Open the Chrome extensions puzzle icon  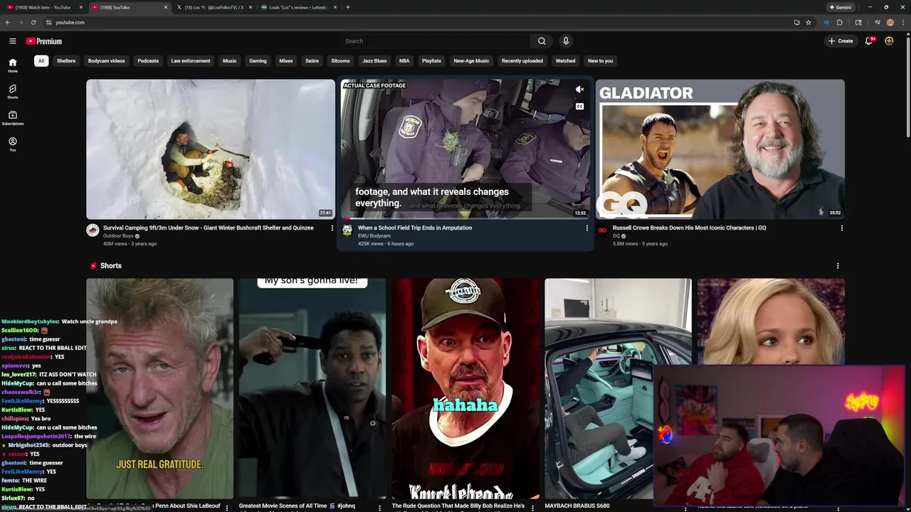pos(839,22)
